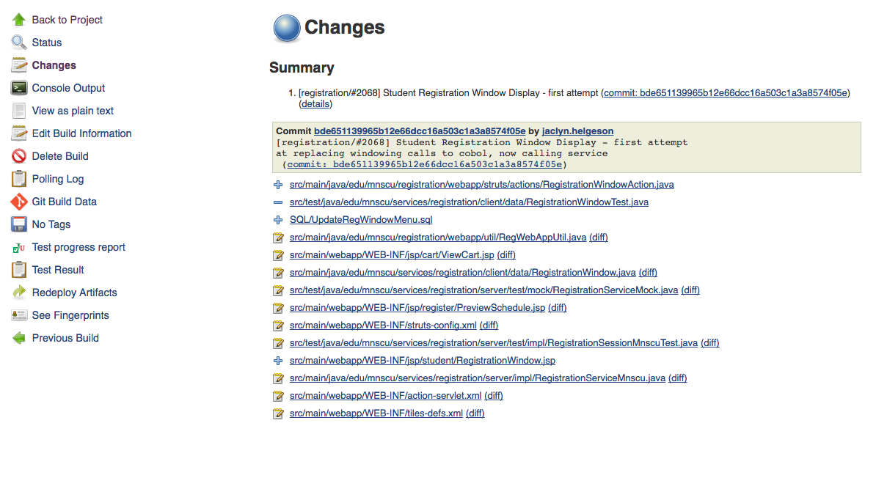Open the jaclyn.helgeson author link
The height and width of the screenshot is (478, 876).
click(x=577, y=131)
